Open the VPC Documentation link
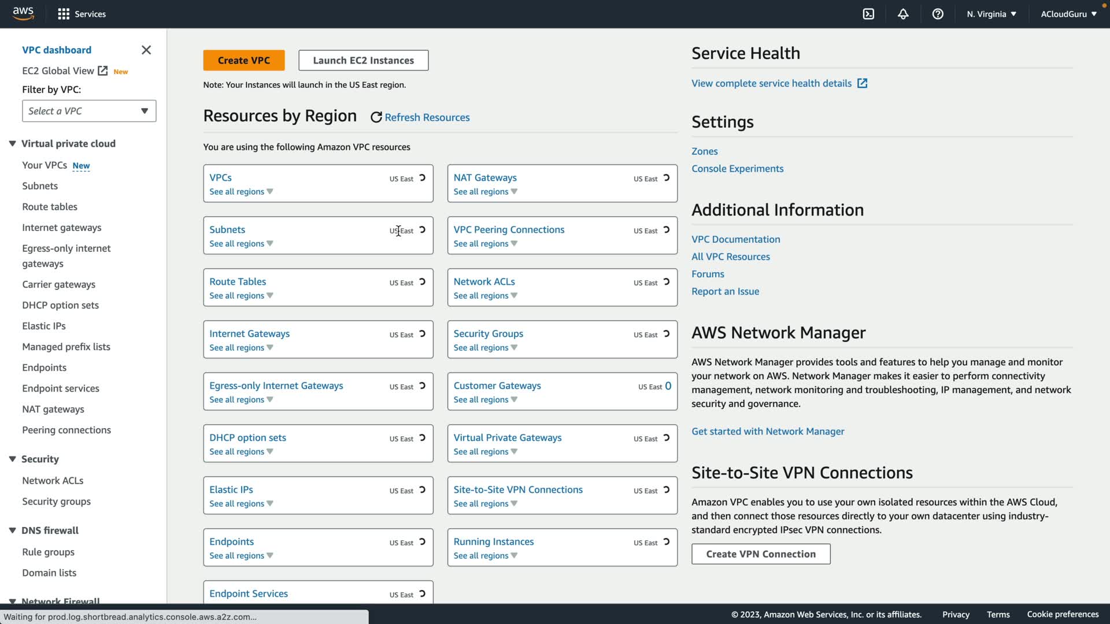The width and height of the screenshot is (1110, 624). [735, 239]
